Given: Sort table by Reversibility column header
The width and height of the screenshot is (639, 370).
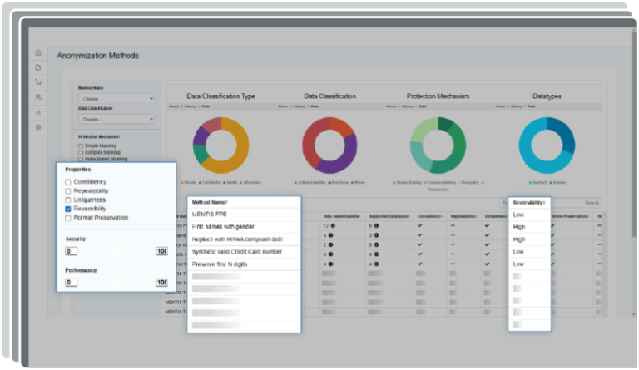Looking at the screenshot, I should click(529, 202).
